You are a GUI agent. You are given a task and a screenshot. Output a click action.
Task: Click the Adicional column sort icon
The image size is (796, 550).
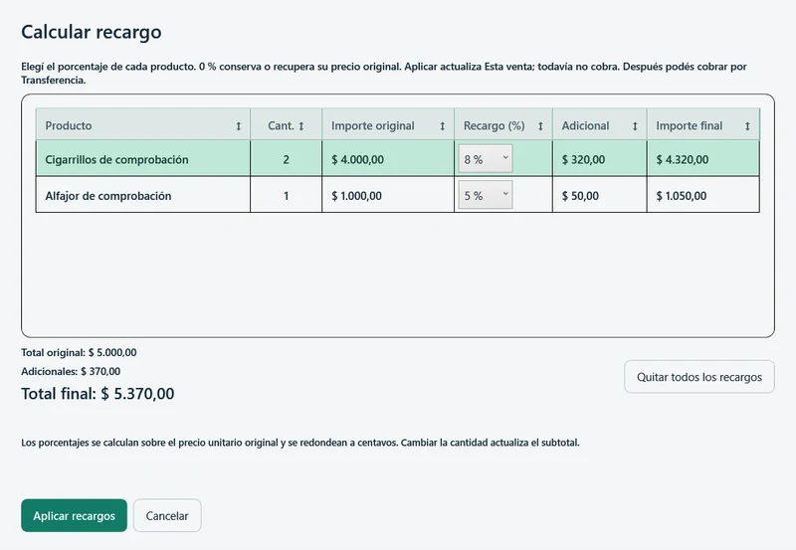pyautogui.click(x=635, y=126)
